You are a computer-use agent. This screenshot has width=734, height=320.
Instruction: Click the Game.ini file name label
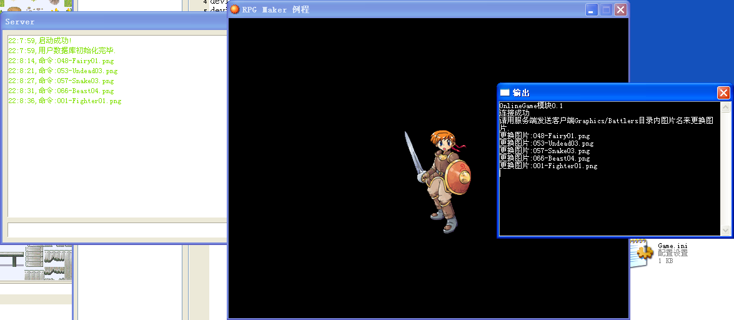click(673, 246)
